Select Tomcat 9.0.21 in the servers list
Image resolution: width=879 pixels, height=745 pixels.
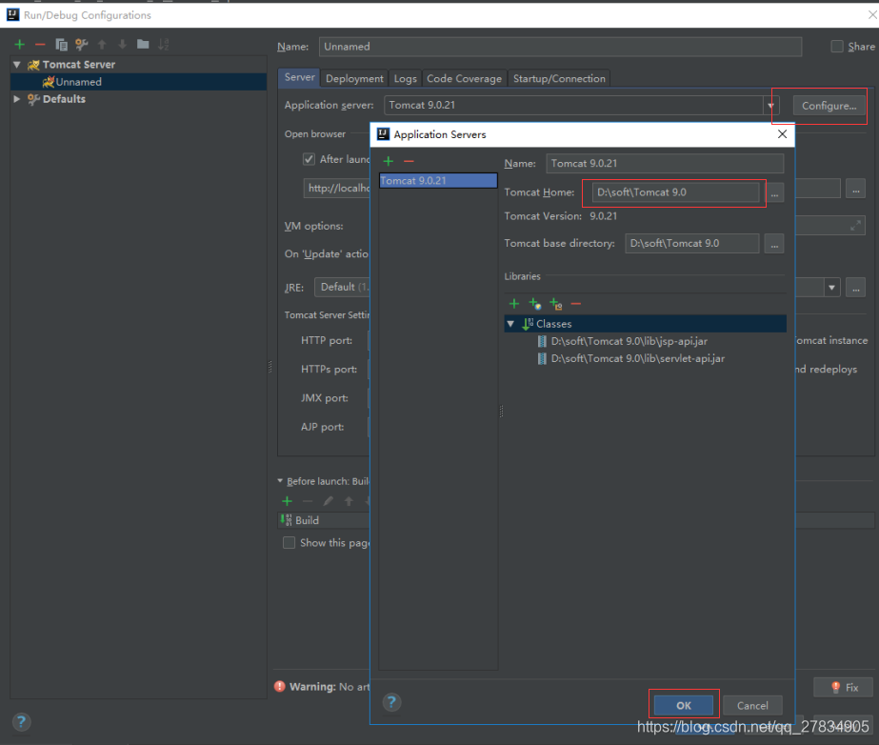click(x=438, y=181)
